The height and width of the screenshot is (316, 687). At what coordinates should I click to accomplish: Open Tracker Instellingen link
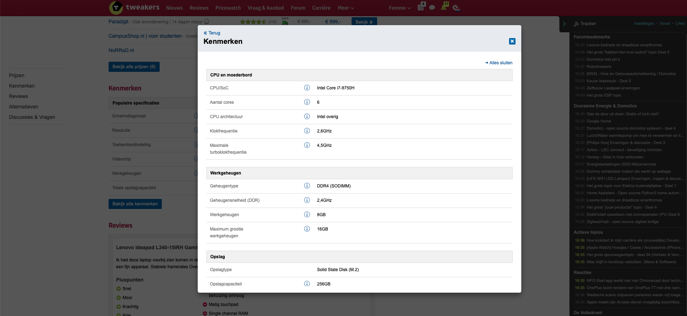coord(644,23)
